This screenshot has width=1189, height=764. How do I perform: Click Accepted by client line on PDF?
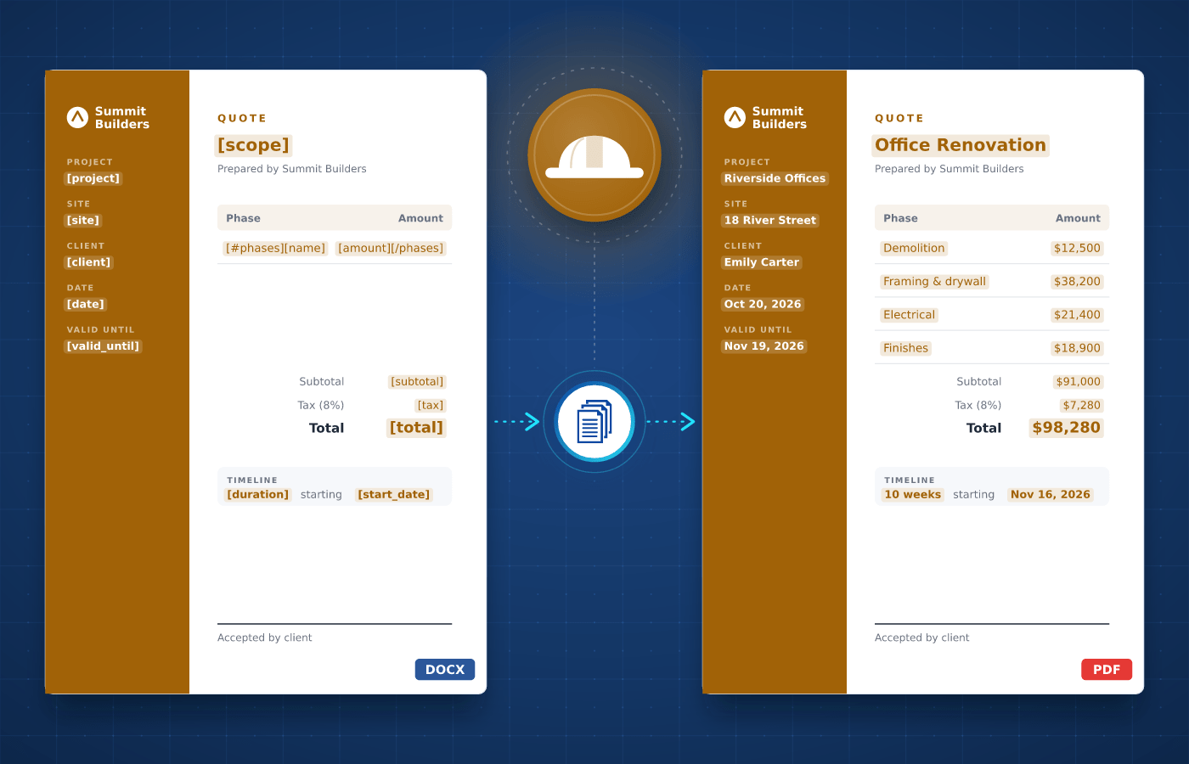click(921, 638)
